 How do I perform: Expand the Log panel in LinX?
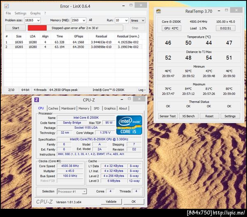(142, 90)
